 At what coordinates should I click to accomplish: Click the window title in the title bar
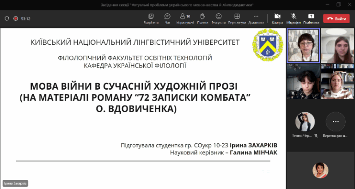[x=177, y=5]
